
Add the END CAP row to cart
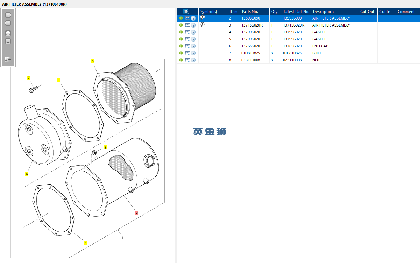click(x=187, y=46)
